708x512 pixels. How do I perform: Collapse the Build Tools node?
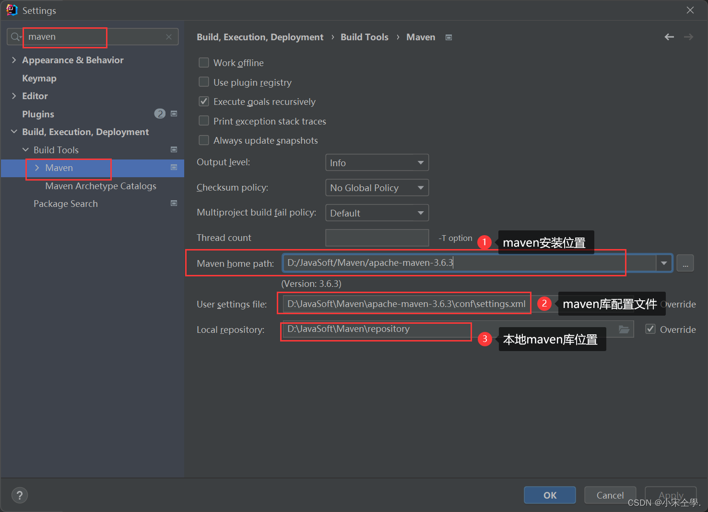coord(25,150)
